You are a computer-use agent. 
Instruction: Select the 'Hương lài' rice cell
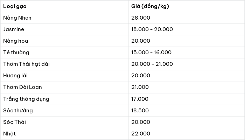click(x=64, y=76)
